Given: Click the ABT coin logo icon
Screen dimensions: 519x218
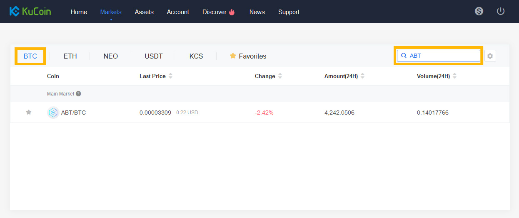Looking at the screenshot, I should pos(53,113).
